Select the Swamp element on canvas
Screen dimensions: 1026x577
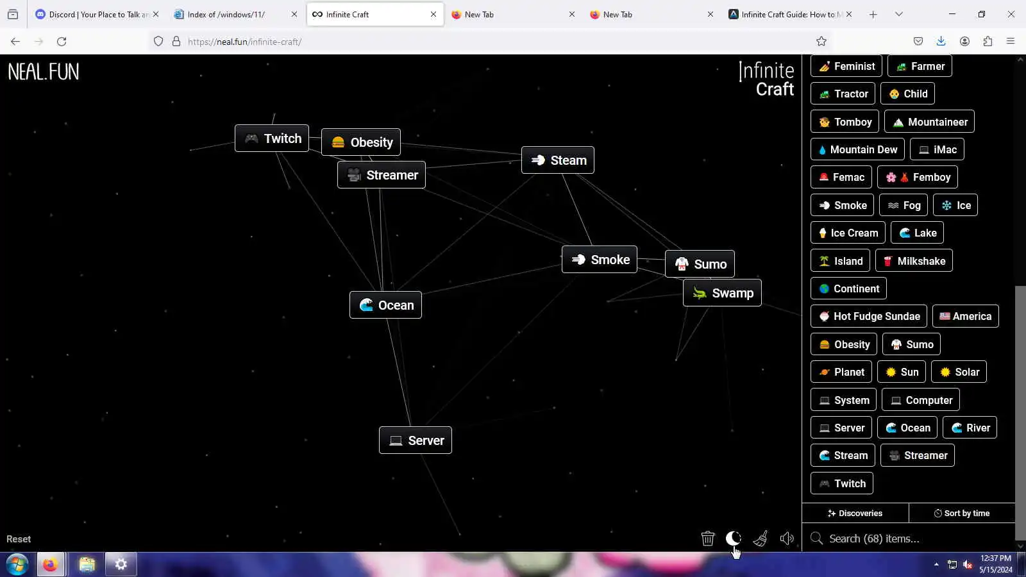click(722, 293)
